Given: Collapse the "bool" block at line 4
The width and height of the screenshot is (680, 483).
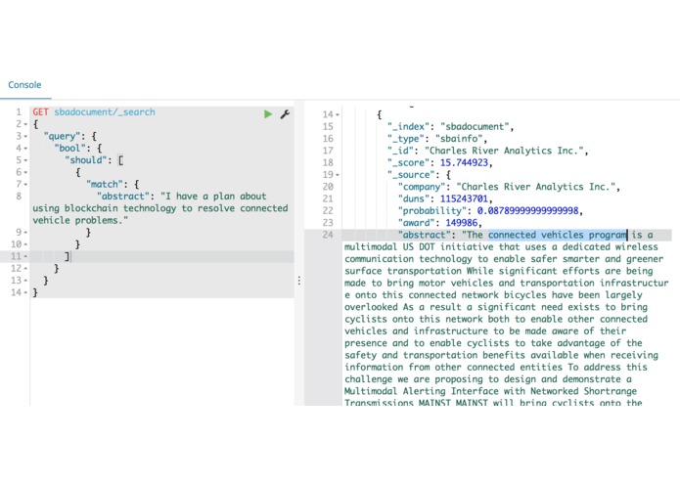Looking at the screenshot, I should coord(25,149).
